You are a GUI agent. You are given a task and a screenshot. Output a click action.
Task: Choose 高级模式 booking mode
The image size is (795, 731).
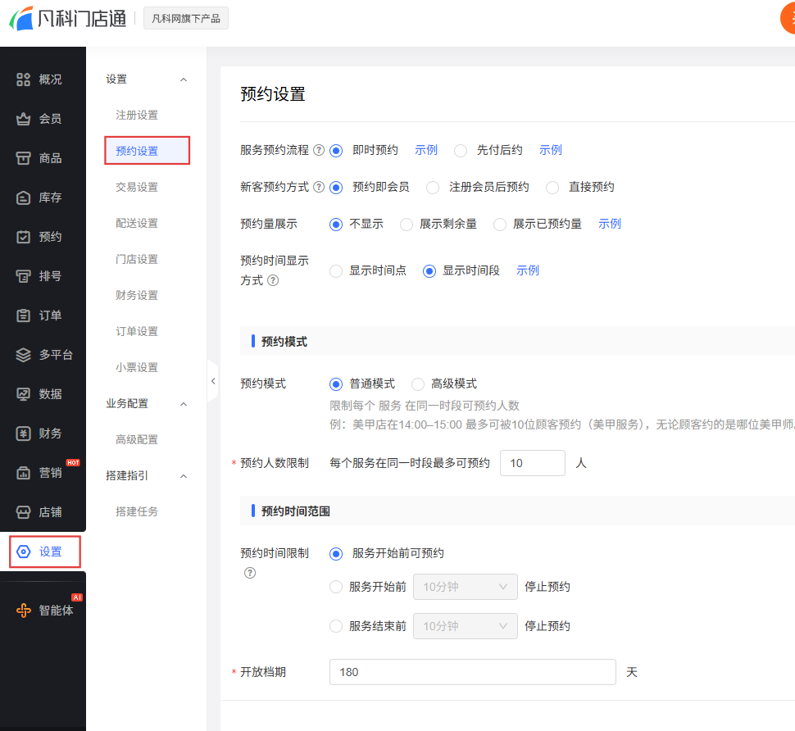click(x=418, y=384)
